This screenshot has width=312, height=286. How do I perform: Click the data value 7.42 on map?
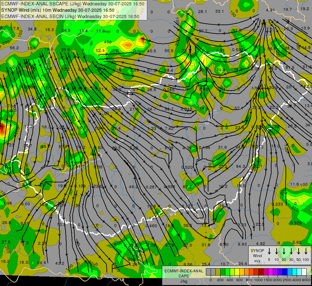click(x=169, y=129)
